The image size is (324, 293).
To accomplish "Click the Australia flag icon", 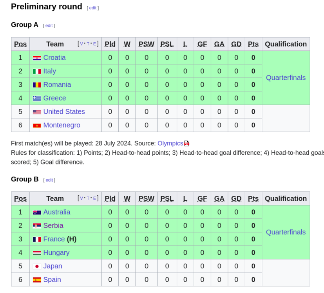I will click(37, 213).
